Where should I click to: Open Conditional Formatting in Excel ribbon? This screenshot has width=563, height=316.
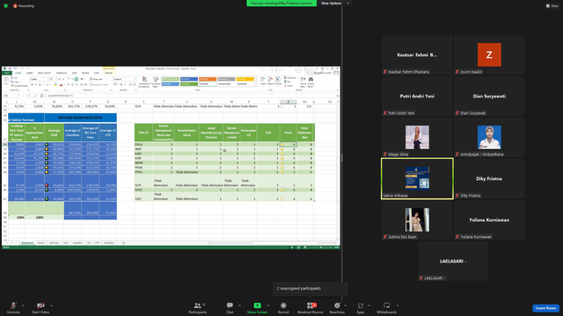(x=144, y=82)
